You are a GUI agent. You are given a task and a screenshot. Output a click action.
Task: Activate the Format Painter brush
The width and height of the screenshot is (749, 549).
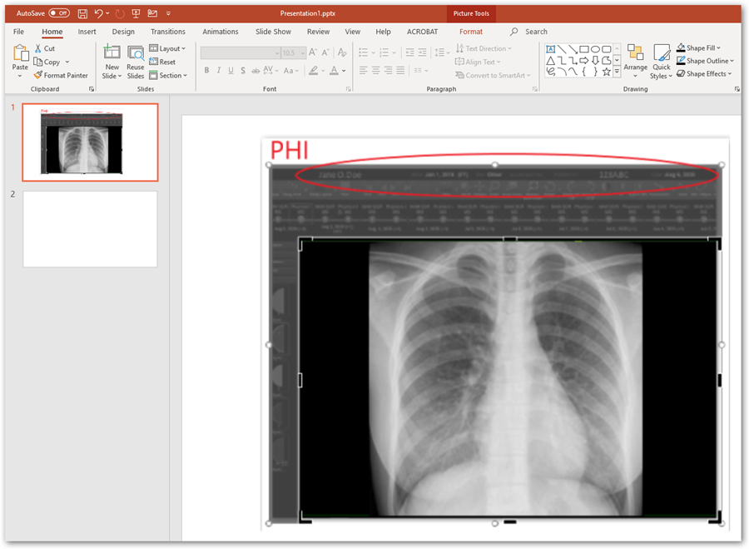pos(61,75)
